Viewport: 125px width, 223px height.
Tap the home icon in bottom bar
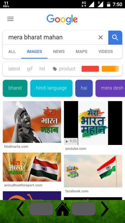pyautogui.click(x=63, y=209)
